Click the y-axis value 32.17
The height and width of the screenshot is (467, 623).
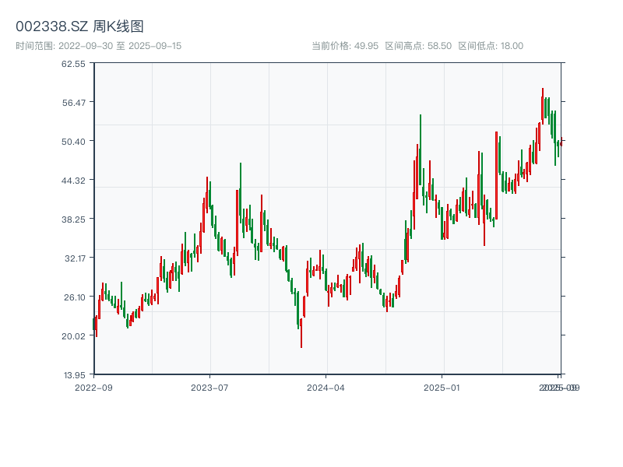[x=75, y=258]
